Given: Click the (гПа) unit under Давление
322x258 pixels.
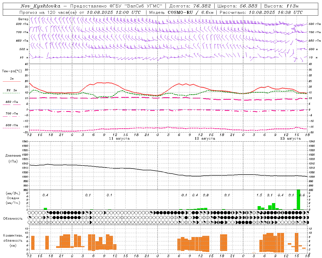Looking at the screenshot, I should coord(13,162).
